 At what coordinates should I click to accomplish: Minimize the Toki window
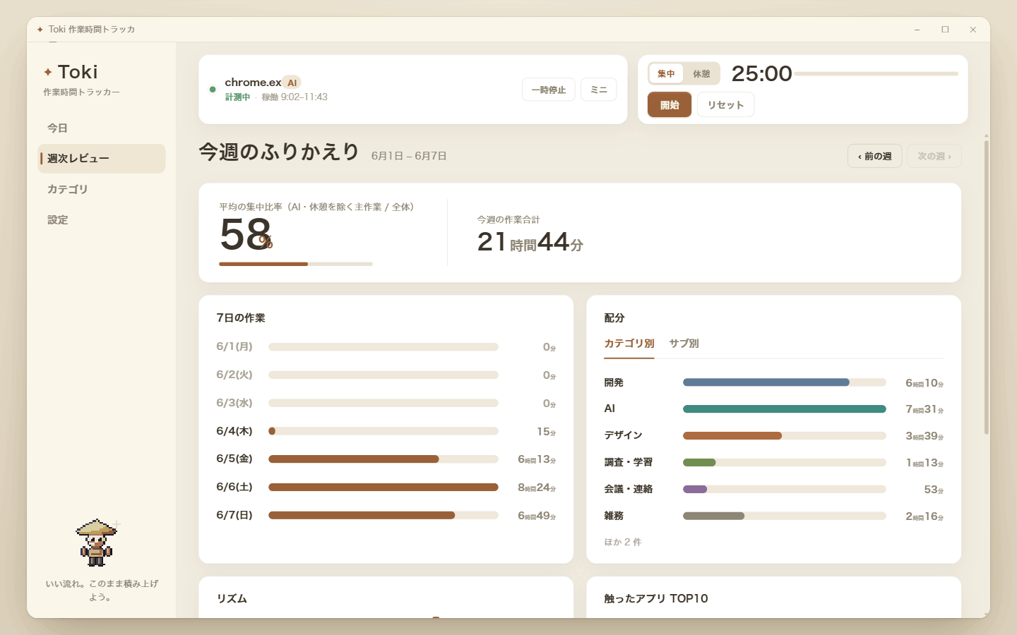917,30
